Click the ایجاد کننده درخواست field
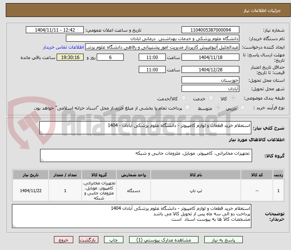 tap(162, 47)
